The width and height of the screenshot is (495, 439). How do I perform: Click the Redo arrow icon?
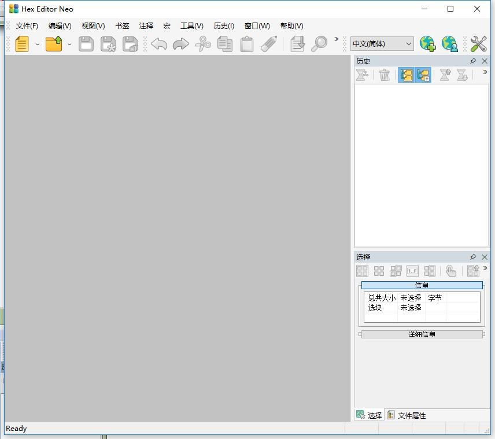click(x=181, y=44)
